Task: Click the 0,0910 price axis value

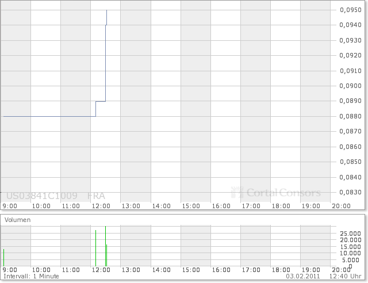Action: [x=350, y=71]
